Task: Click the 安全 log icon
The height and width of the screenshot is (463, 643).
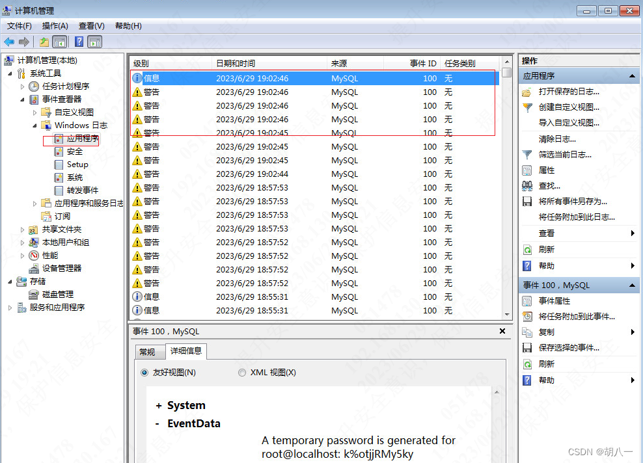Action: click(x=59, y=152)
